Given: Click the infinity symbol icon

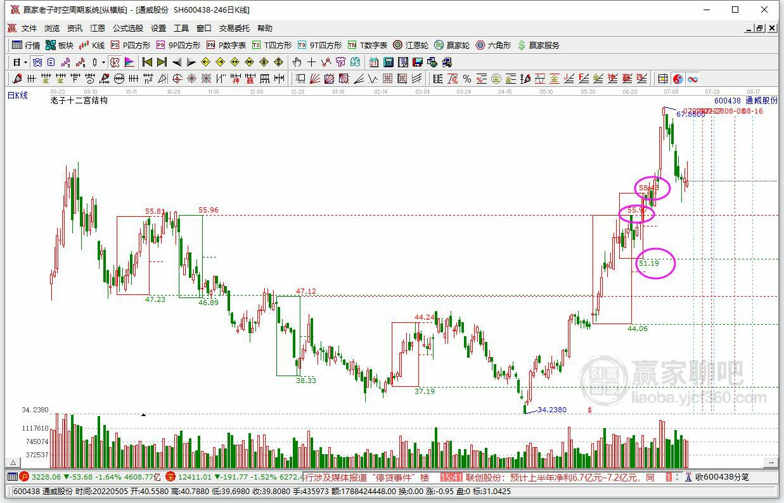Looking at the screenshot, I should tap(693, 79).
